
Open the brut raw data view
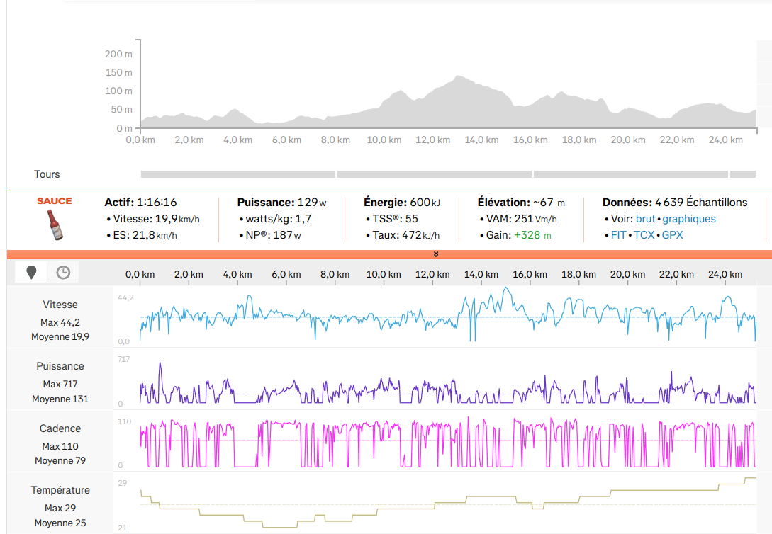(645, 219)
